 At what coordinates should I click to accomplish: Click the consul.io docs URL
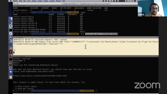[x=40, y=76]
